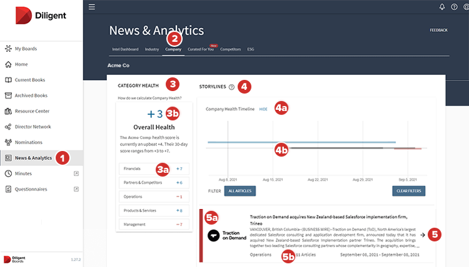469x267 pixels.
Task: Click the Storylines help info icon
Action: click(x=231, y=87)
